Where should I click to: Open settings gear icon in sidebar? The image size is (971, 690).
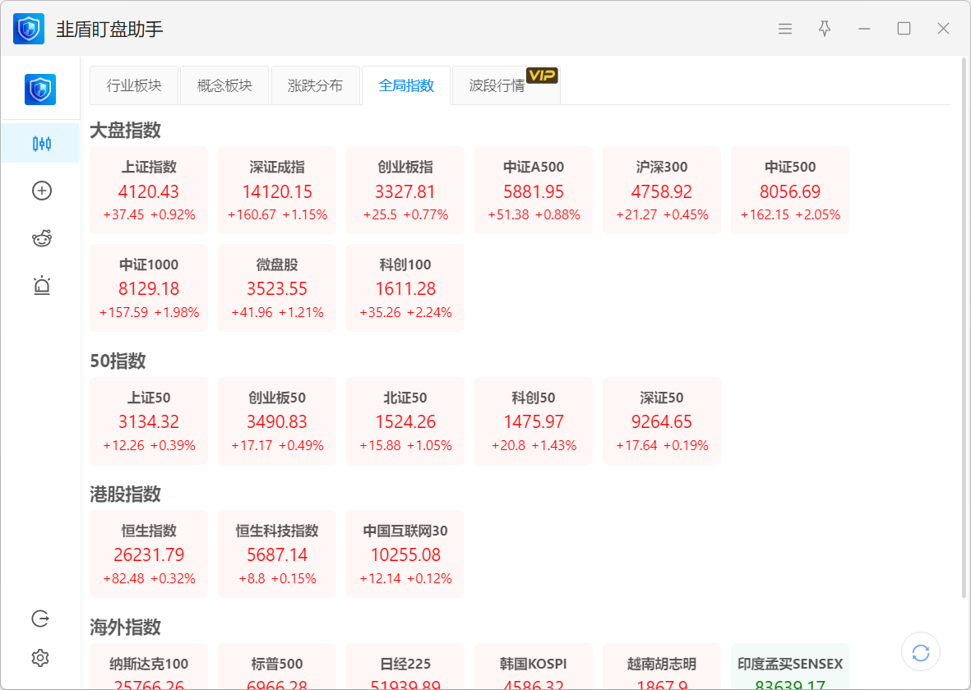(40, 658)
